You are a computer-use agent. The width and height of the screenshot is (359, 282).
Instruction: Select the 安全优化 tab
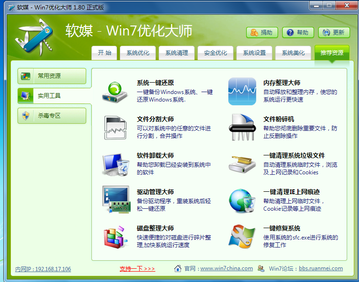point(215,53)
